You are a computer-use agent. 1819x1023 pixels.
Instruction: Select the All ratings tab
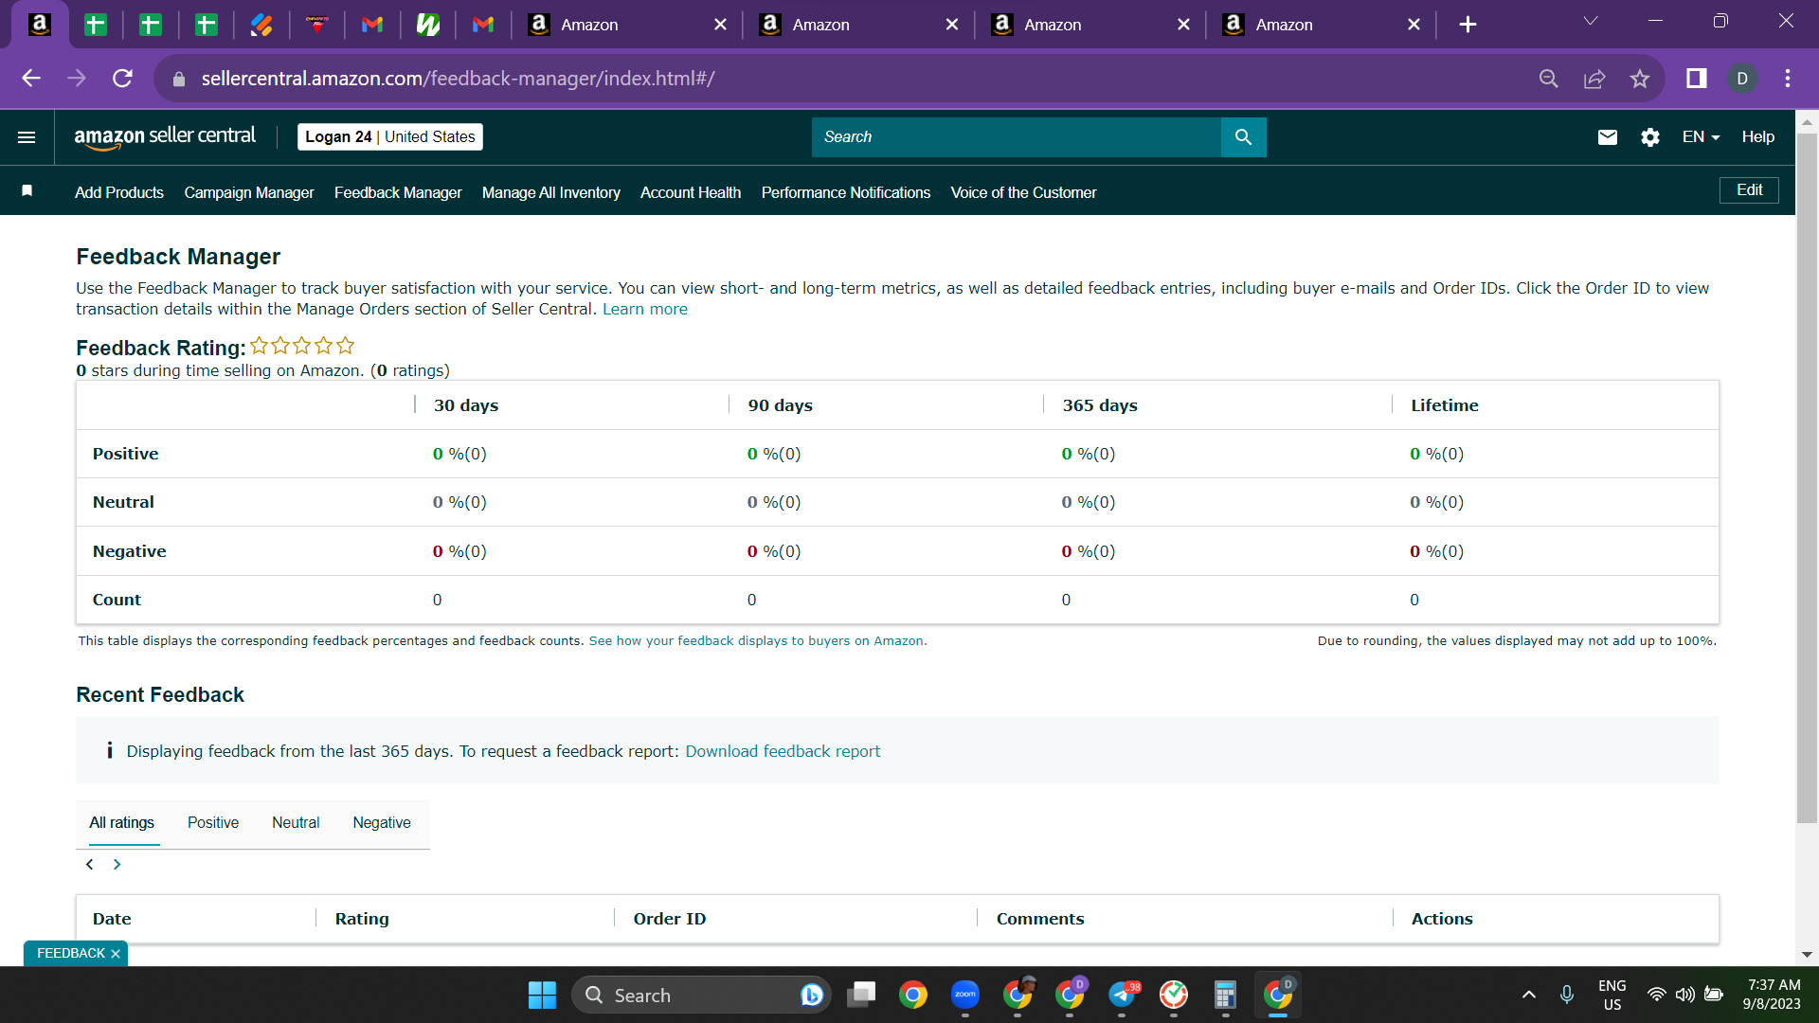(x=121, y=823)
